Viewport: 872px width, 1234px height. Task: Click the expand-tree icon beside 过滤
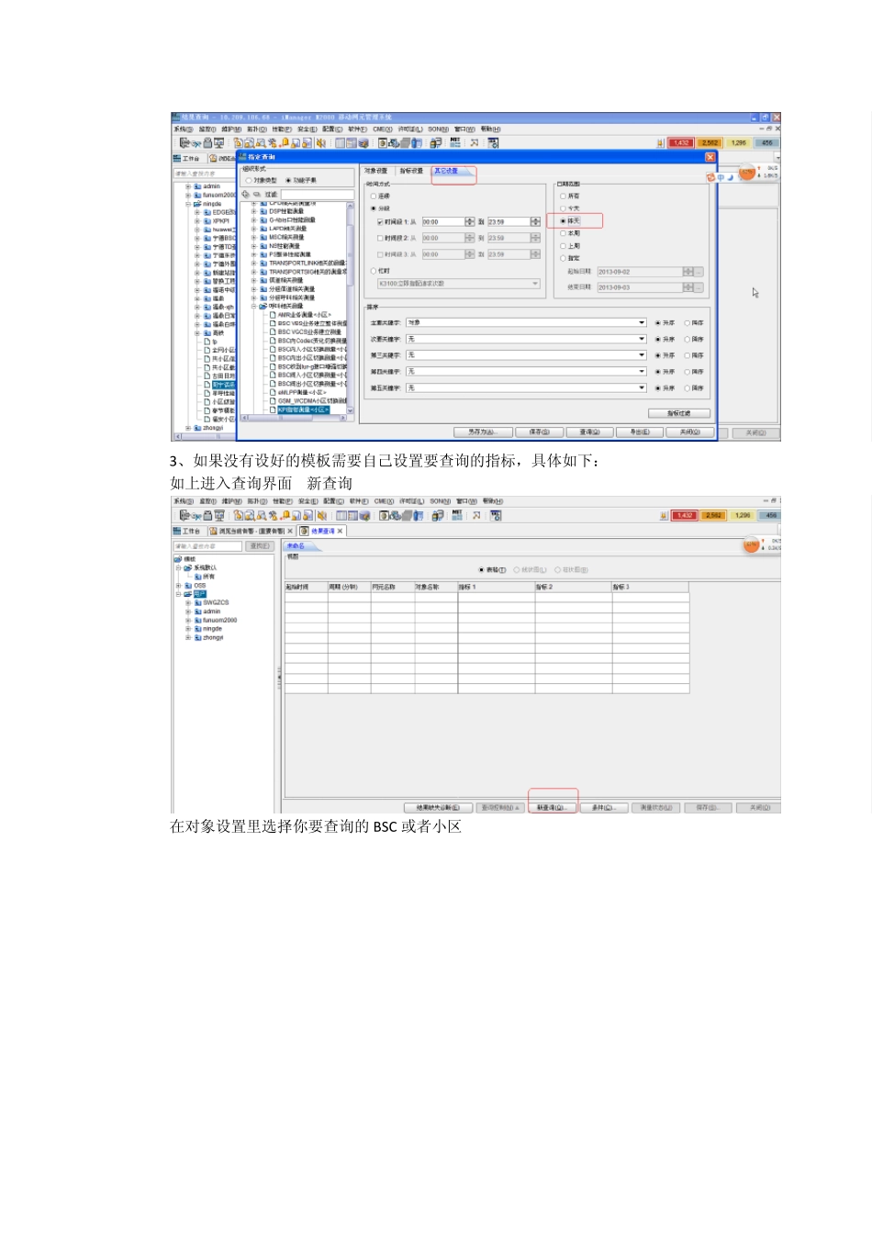pyautogui.click(x=246, y=195)
